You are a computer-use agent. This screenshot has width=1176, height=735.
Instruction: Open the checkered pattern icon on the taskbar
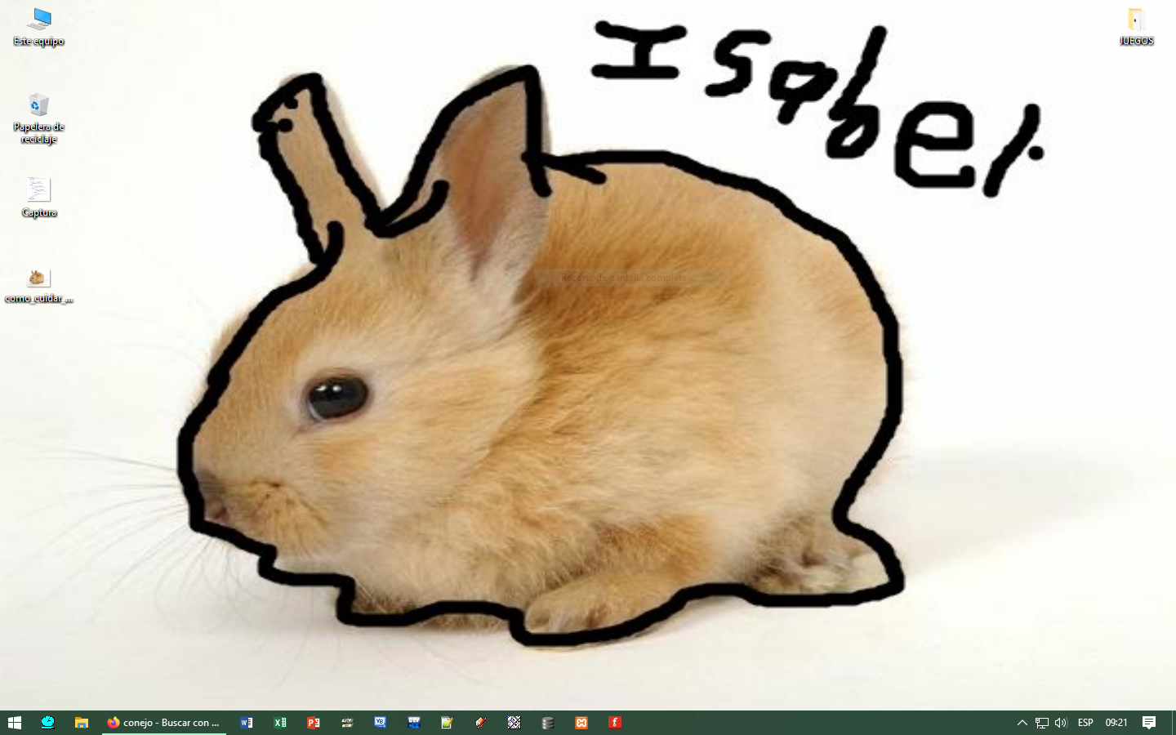pyautogui.click(x=514, y=723)
